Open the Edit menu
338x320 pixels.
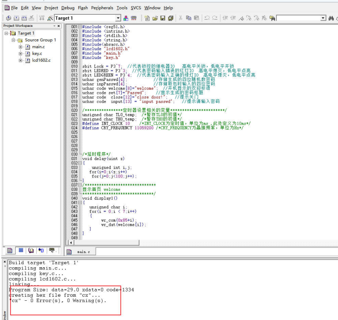click(x=25, y=8)
